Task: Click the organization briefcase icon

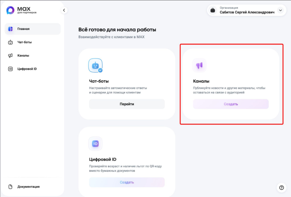Action: pos(213,11)
